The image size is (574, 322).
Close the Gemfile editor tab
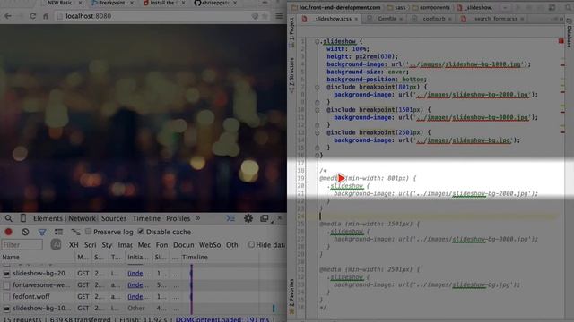pos(401,19)
